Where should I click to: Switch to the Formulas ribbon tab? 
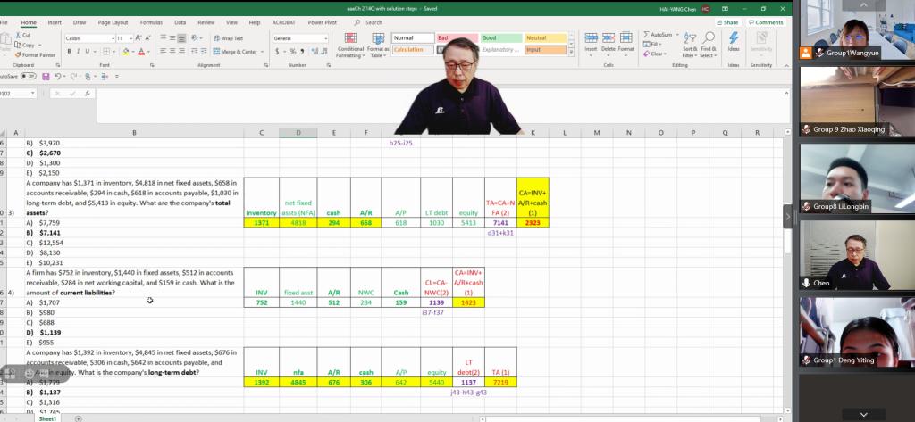coord(151,22)
